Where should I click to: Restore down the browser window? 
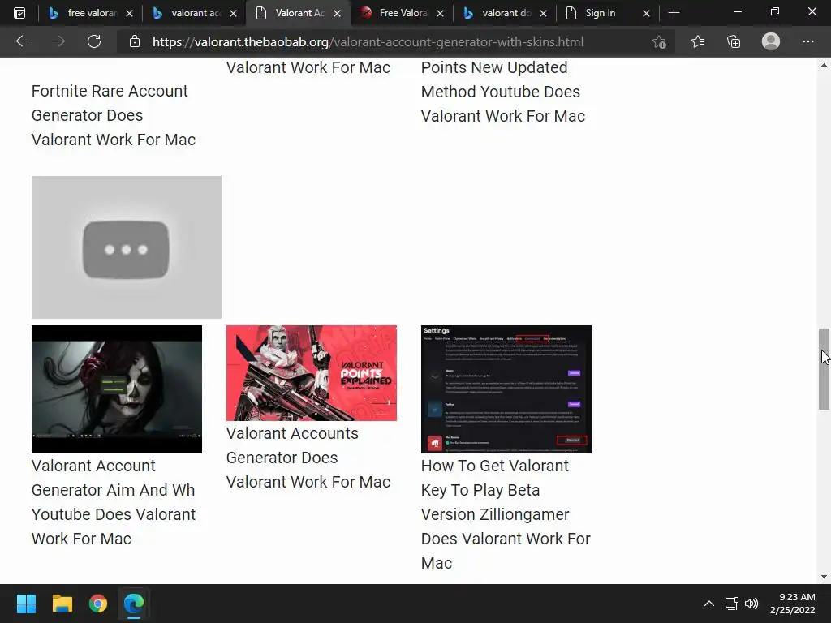(x=775, y=12)
